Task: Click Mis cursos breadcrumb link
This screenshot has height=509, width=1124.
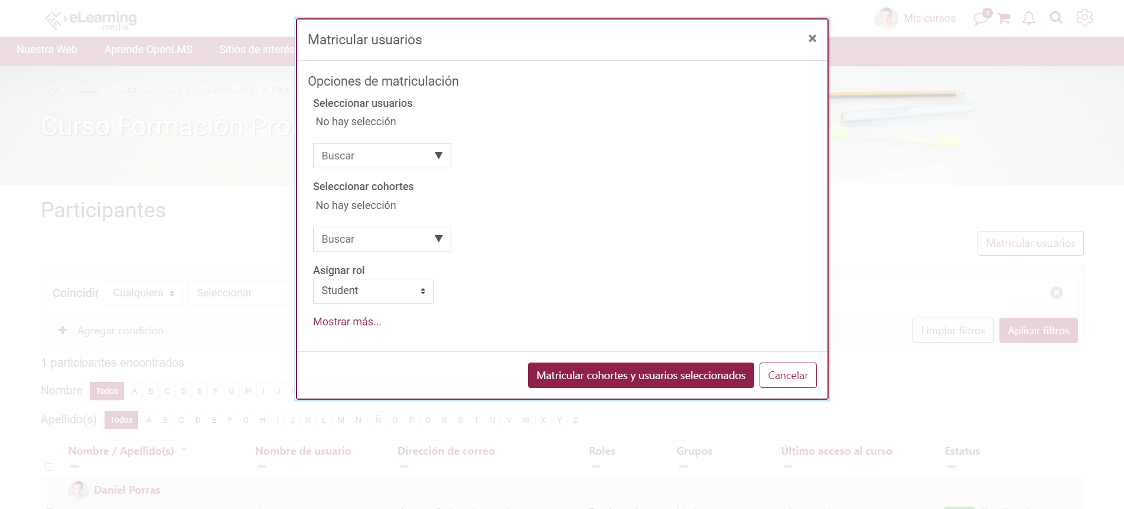Action: pos(132,89)
